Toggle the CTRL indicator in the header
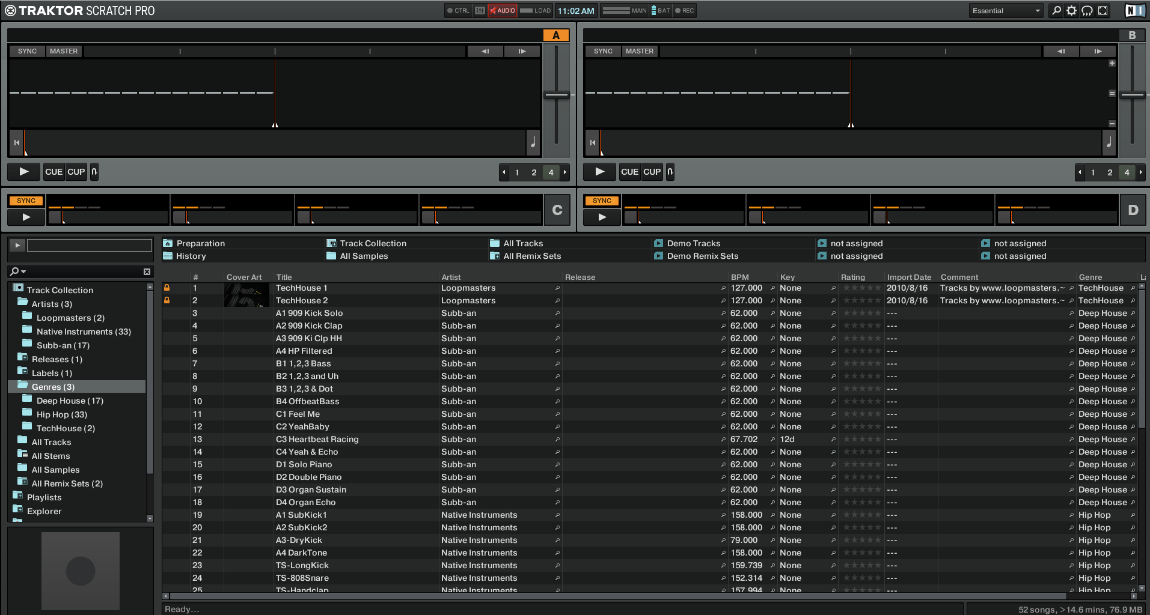Viewport: 1150px width, 615px height. pyautogui.click(x=459, y=10)
